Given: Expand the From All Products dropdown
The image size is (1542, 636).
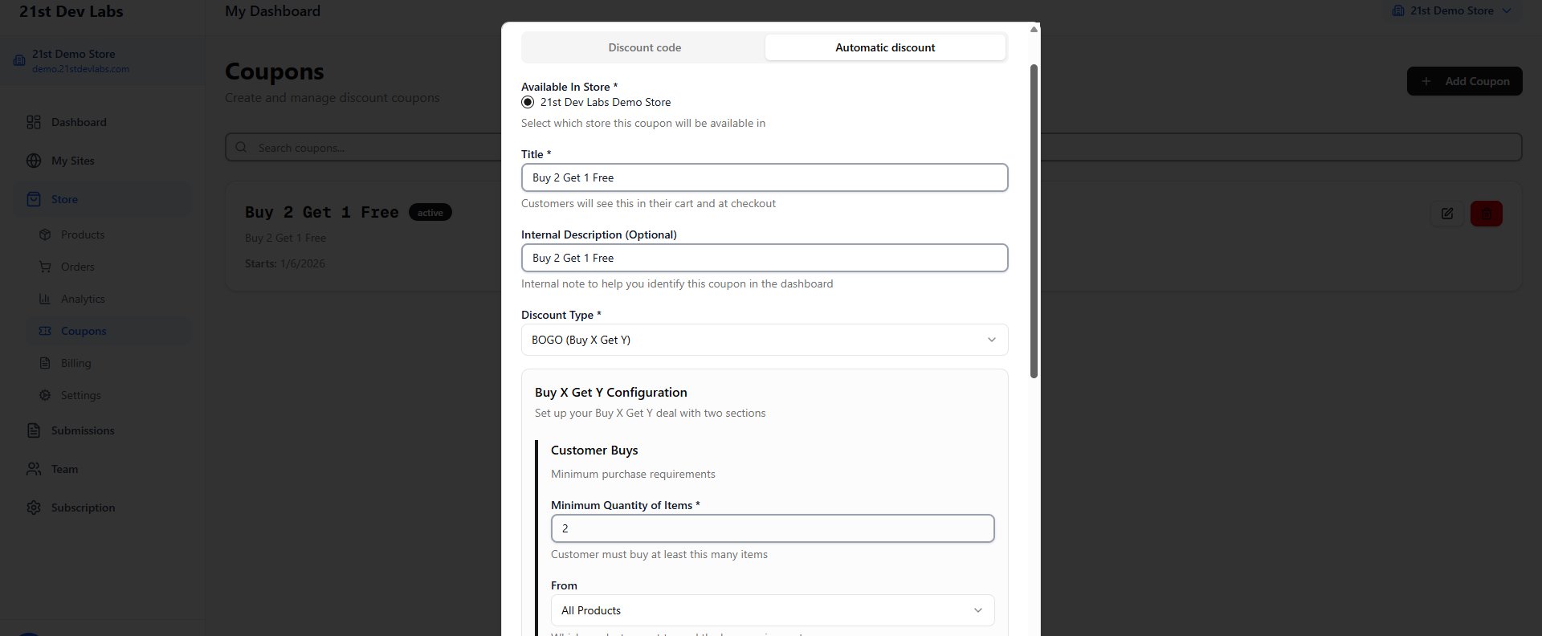Looking at the screenshot, I should (x=772, y=610).
